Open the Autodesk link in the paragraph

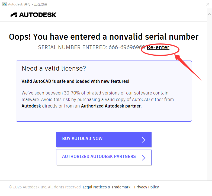[31, 106]
